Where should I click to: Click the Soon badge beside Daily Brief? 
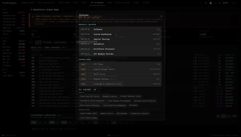(x=83, y=74)
